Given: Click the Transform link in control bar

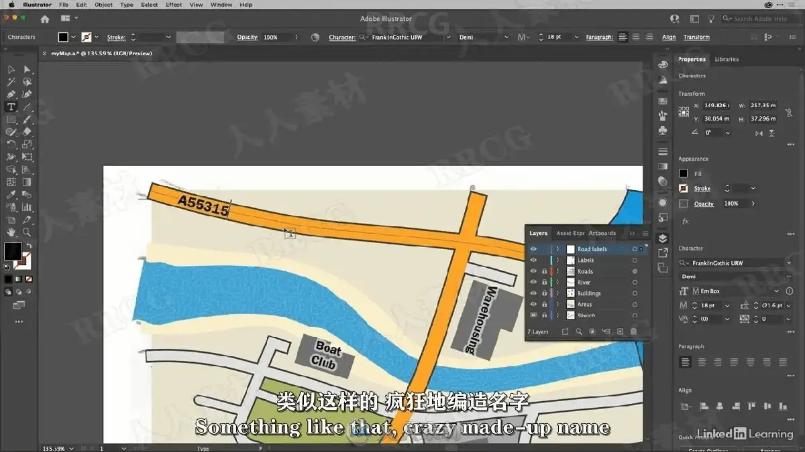Looking at the screenshot, I should point(696,37).
